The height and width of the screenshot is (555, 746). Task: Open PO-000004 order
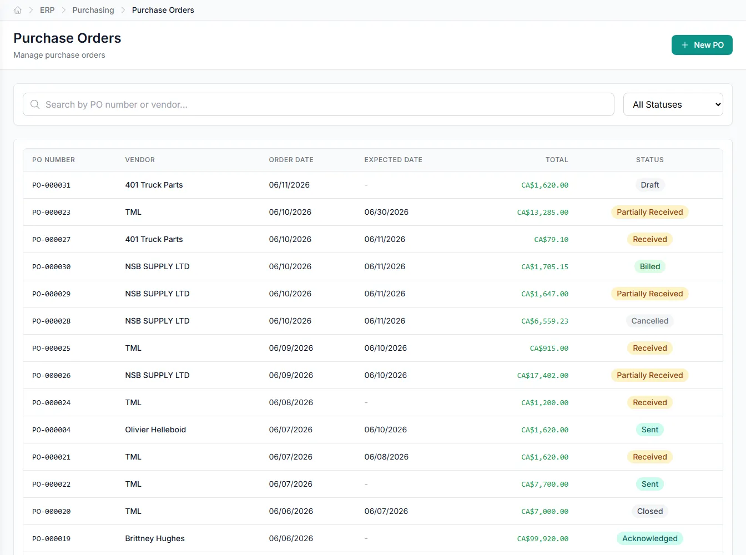pyautogui.click(x=373, y=430)
